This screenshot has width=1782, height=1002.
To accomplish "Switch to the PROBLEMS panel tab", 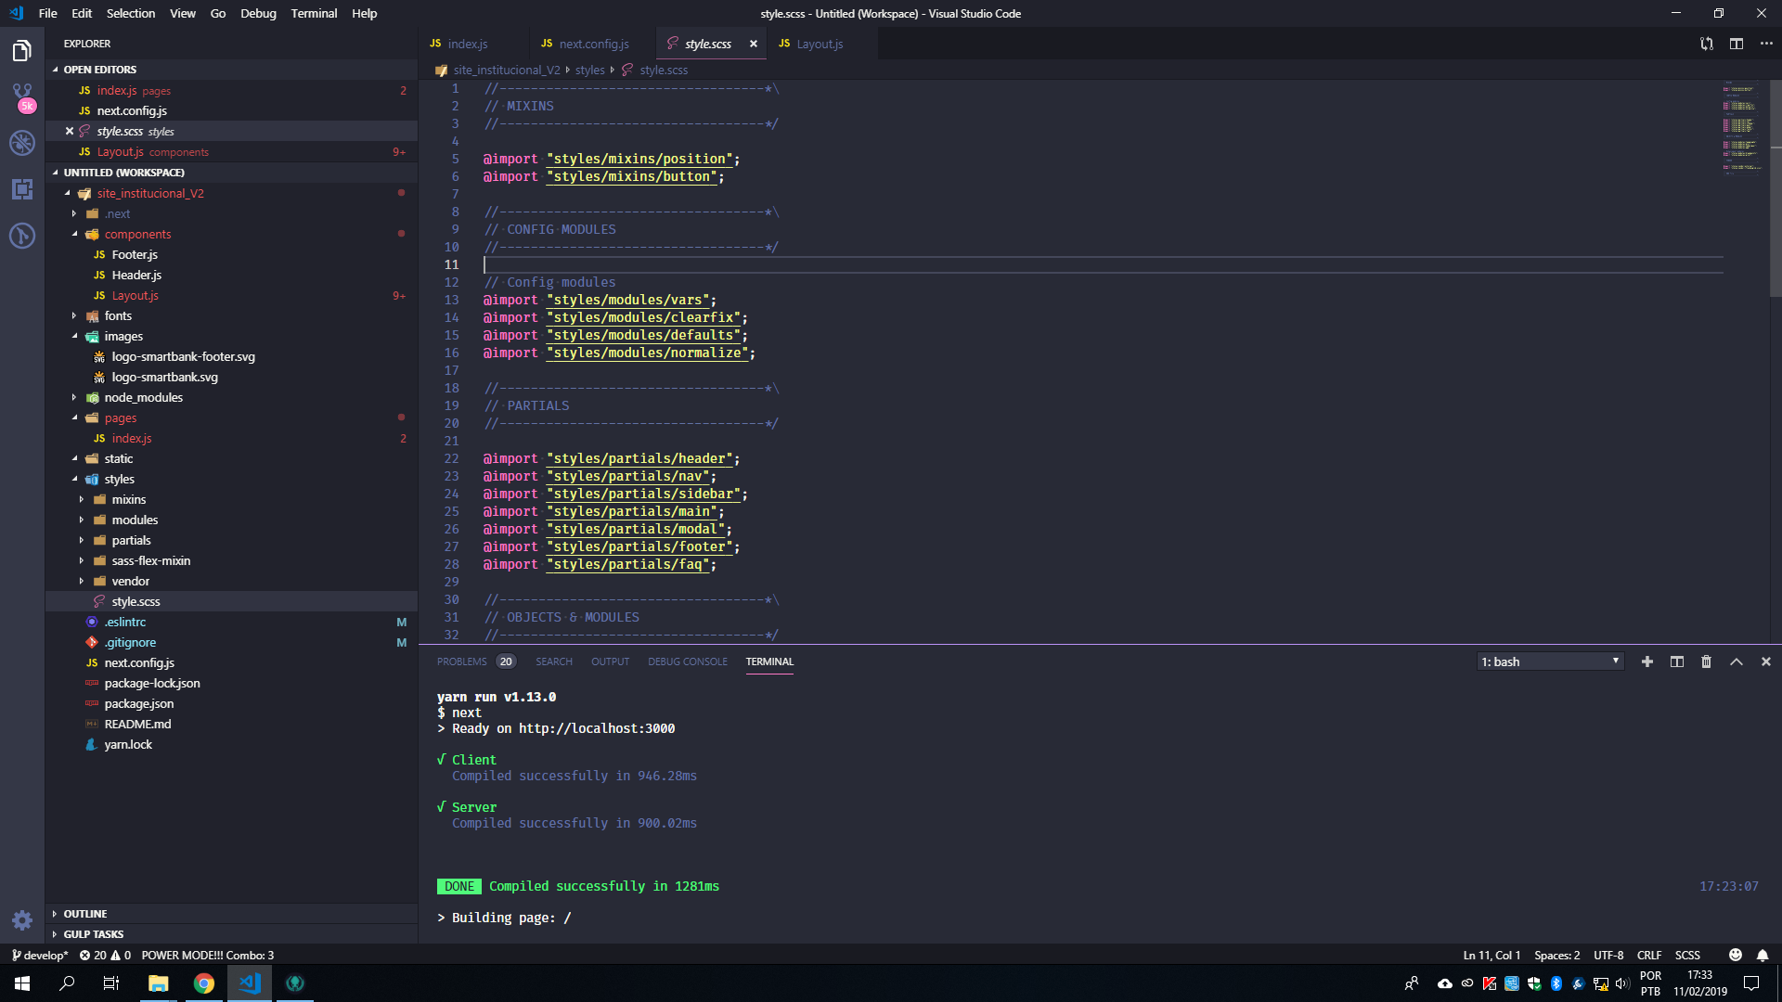I will tap(461, 662).
